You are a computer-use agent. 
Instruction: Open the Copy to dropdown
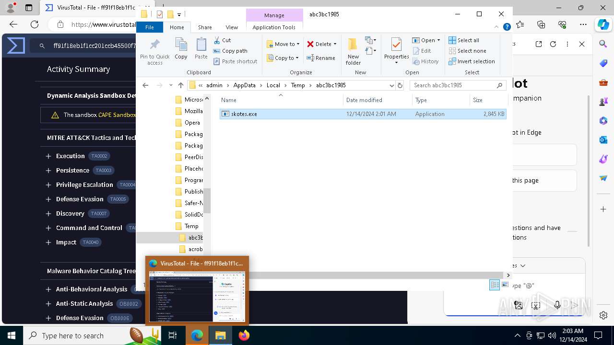point(283,58)
